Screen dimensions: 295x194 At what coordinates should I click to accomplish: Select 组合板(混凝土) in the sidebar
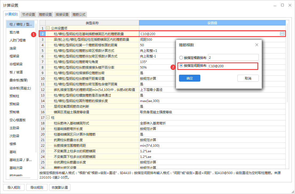tap(20, 88)
